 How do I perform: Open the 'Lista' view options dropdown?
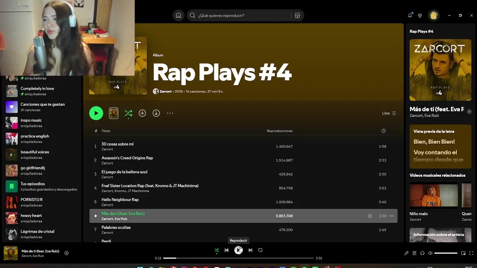[389, 113]
